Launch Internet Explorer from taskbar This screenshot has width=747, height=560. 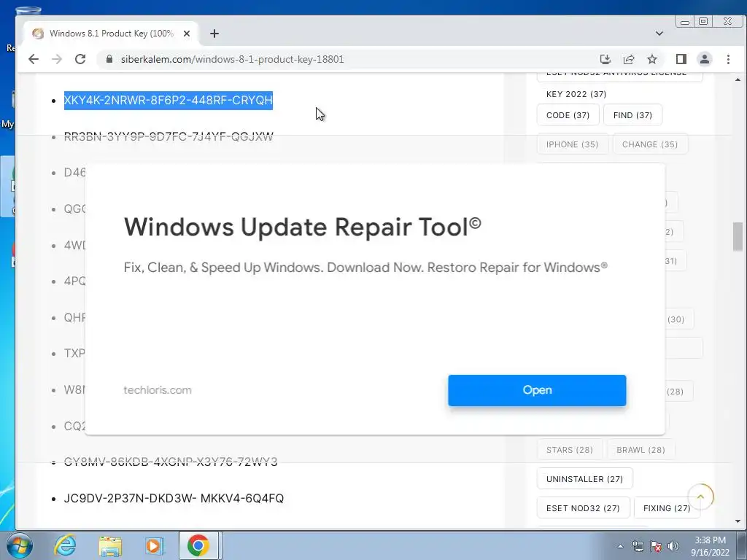pos(65,545)
